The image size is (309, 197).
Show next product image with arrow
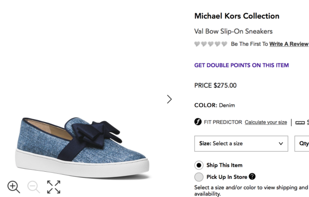[169, 99]
